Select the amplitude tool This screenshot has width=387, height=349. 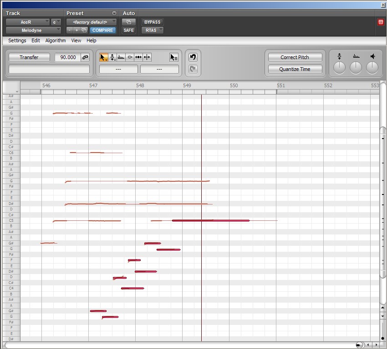130,57
